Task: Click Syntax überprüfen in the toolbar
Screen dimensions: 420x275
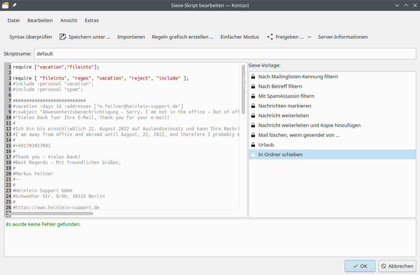Action: point(31,37)
